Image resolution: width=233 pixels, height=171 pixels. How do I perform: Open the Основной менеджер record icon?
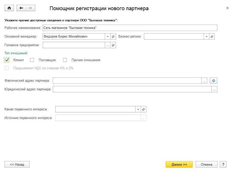pyautogui.click(x=113, y=37)
